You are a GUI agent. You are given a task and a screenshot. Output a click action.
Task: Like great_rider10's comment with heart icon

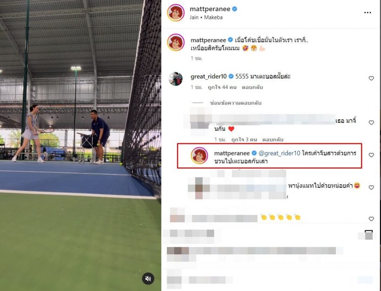pyautogui.click(x=371, y=78)
